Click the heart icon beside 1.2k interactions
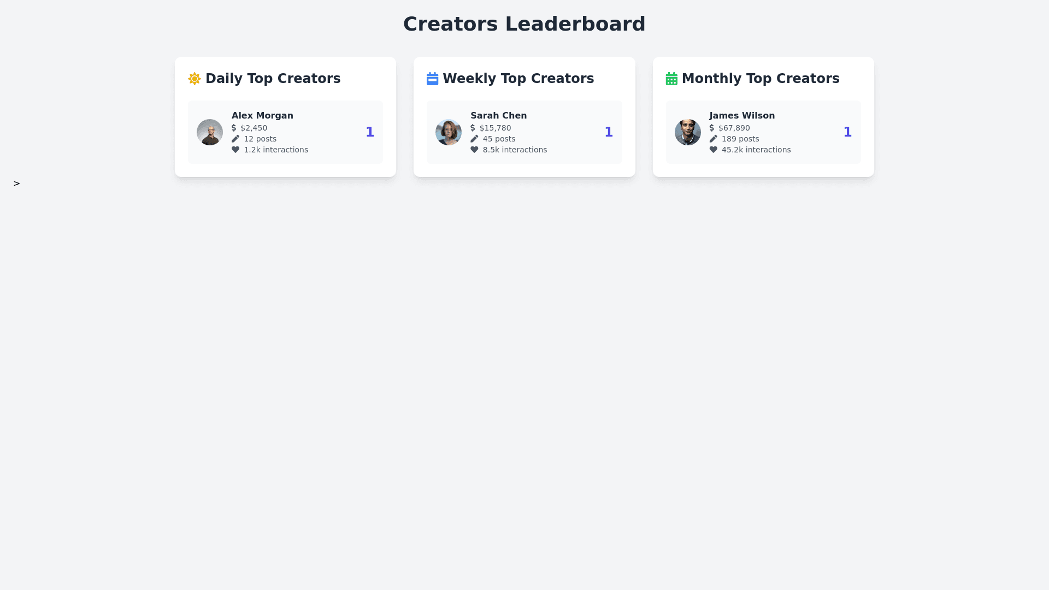The width and height of the screenshot is (1049, 590). (x=235, y=150)
